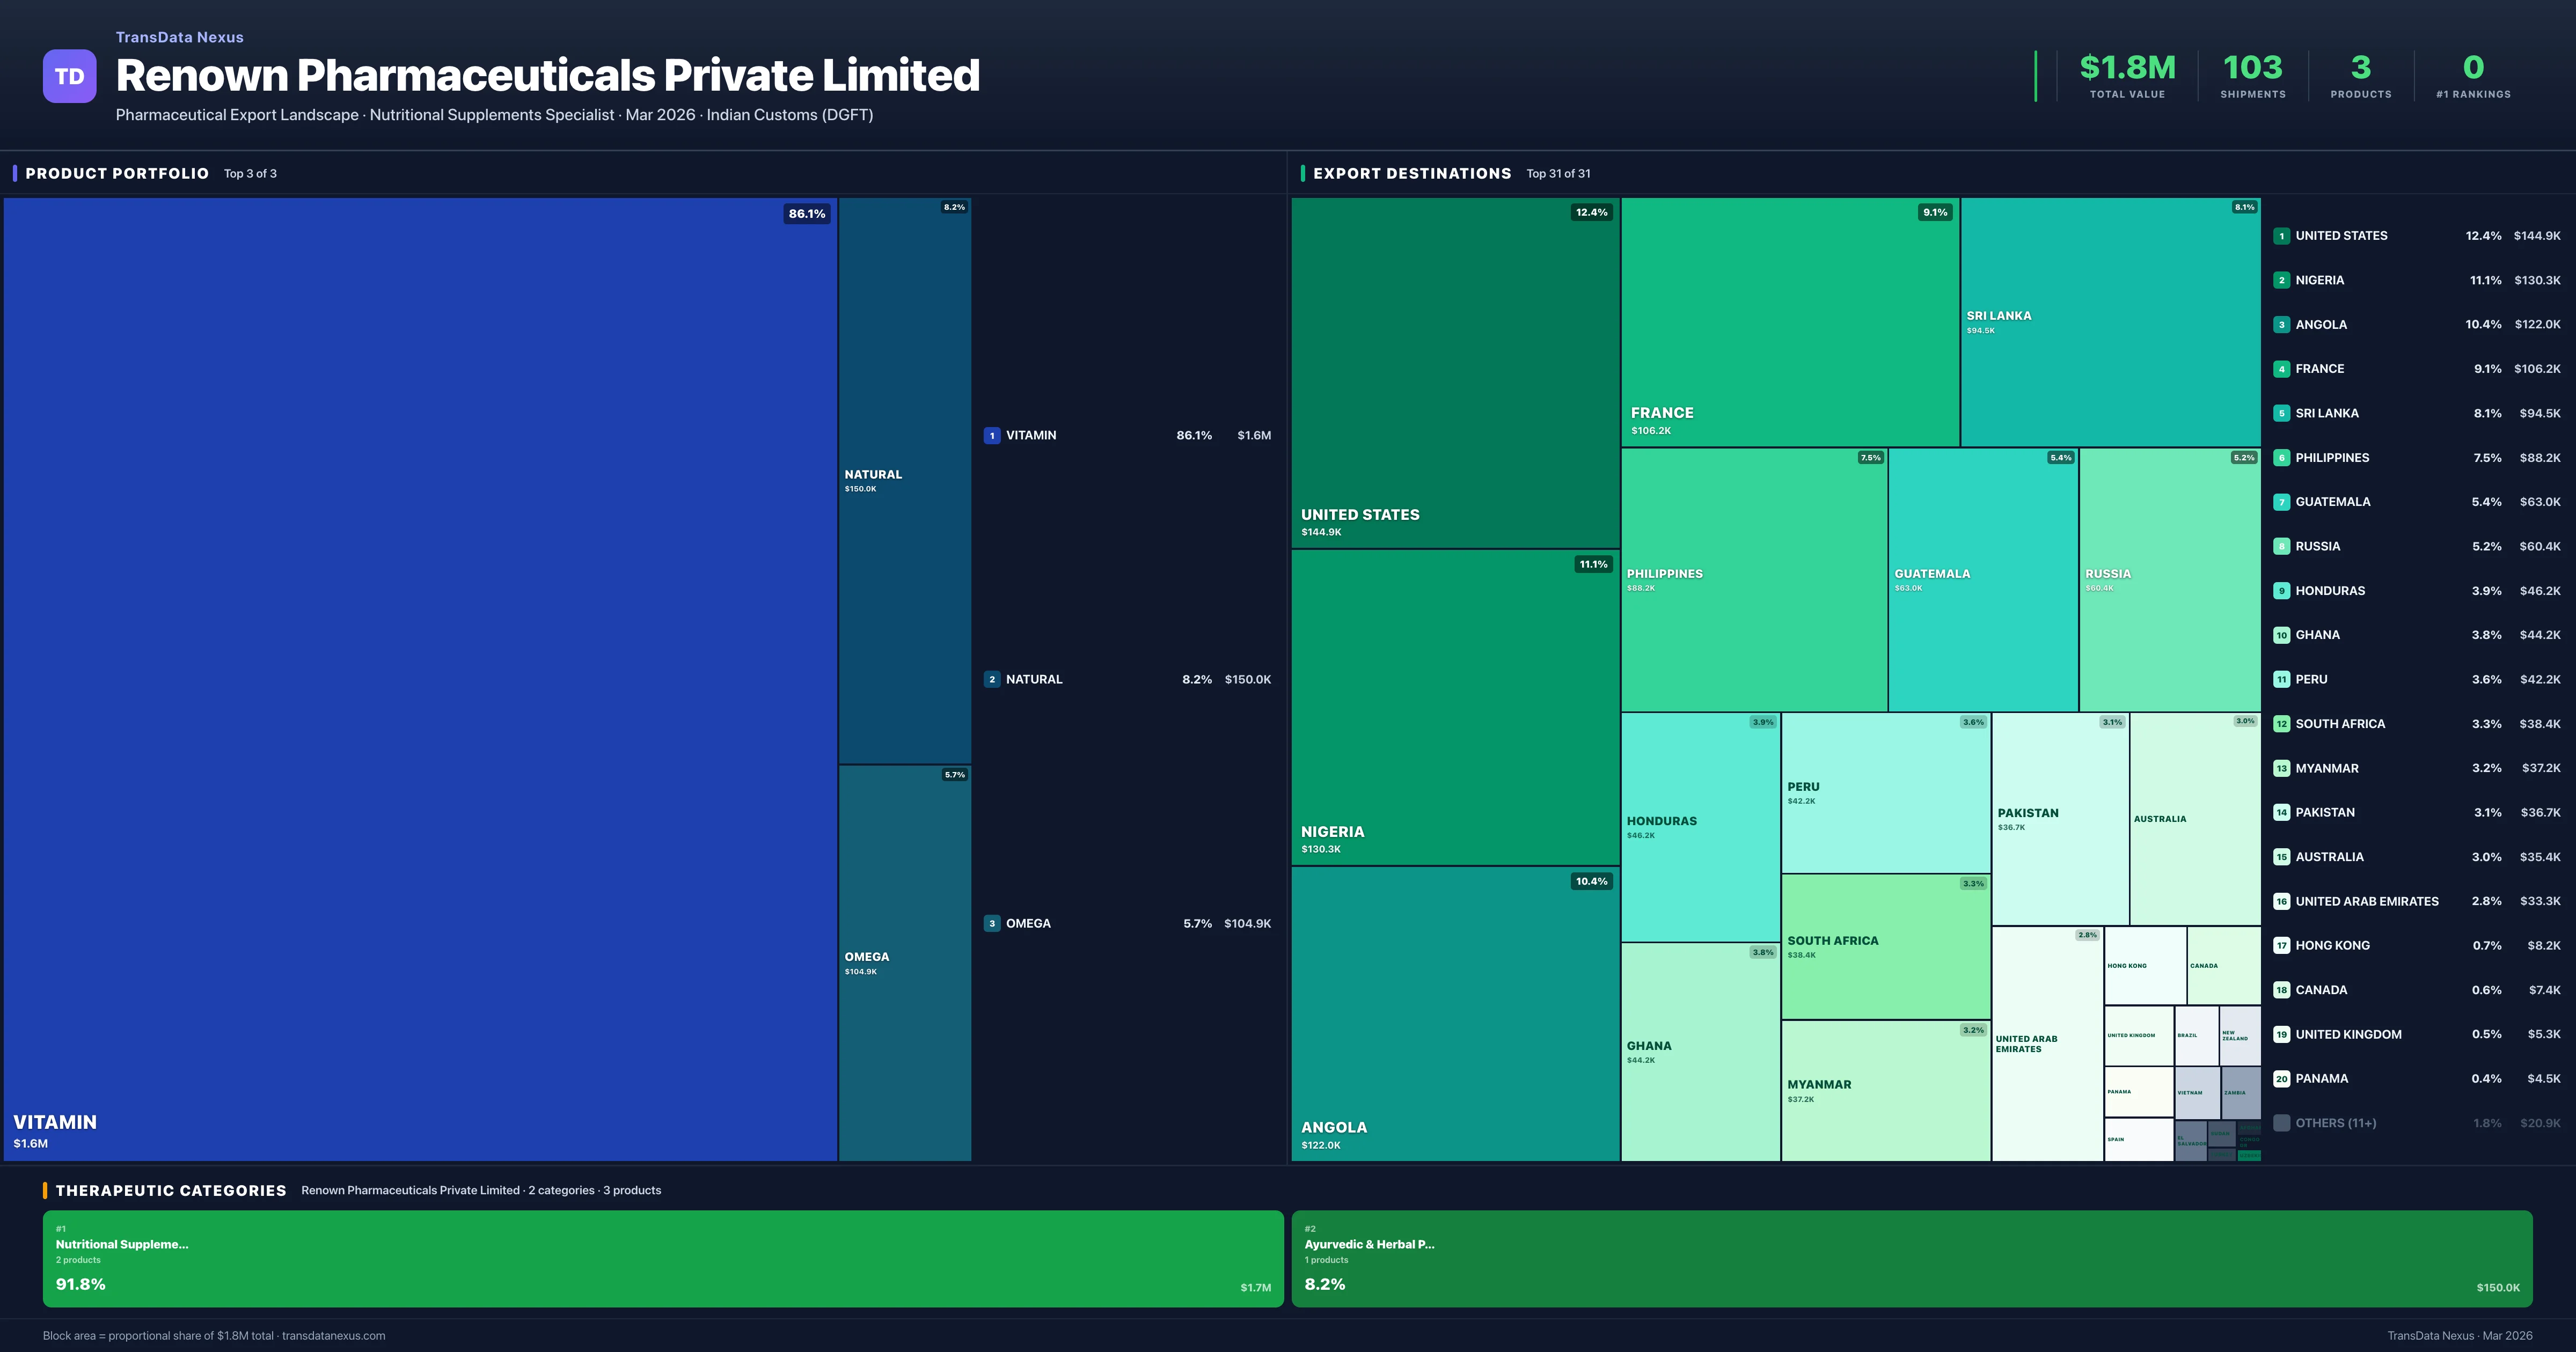Click the TD logo icon
The width and height of the screenshot is (2576, 1352).
point(69,76)
